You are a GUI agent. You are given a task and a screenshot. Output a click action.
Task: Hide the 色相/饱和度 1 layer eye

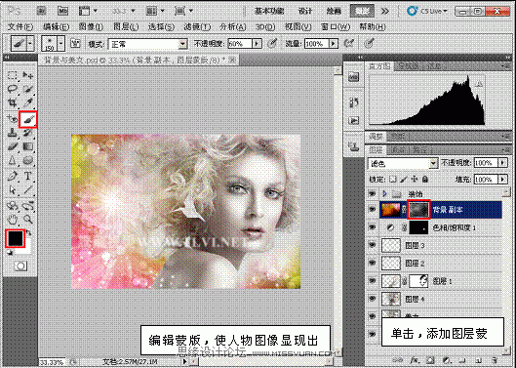[x=373, y=227]
